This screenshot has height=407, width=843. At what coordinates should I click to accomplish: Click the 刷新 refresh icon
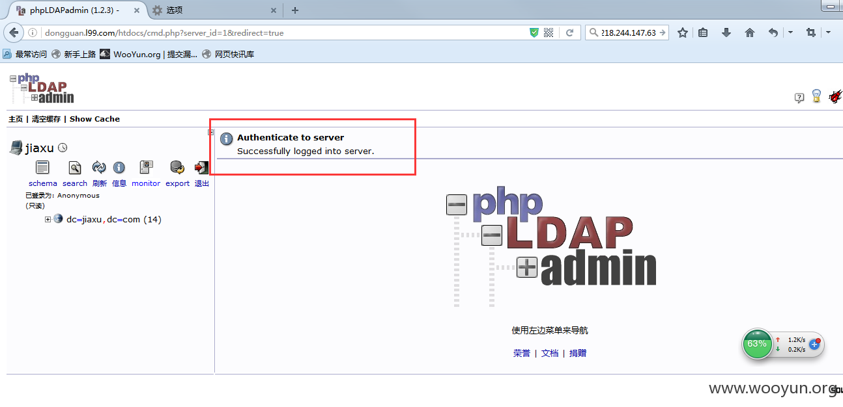click(99, 168)
